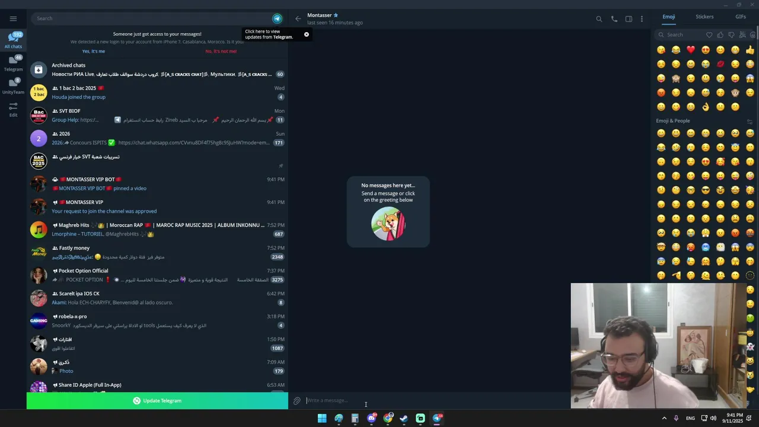
Task: Click the Write a message field
Action: (x=436, y=401)
